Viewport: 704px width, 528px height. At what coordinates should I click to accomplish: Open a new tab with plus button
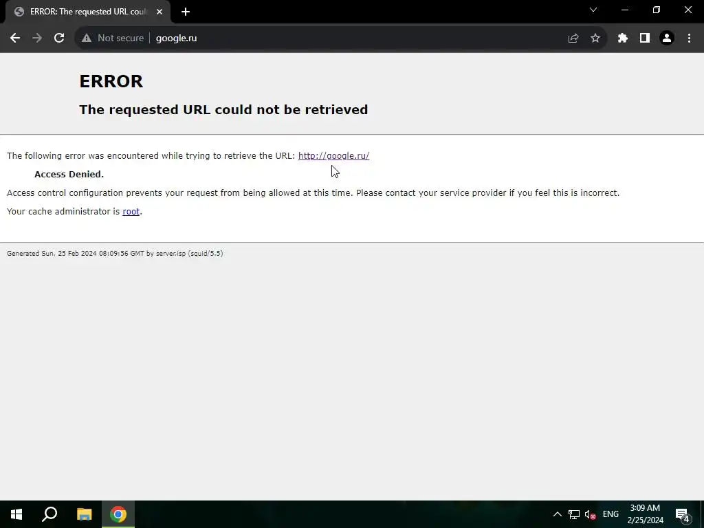[x=186, y=12]
